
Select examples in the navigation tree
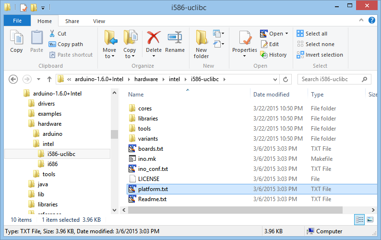point(49,114)
